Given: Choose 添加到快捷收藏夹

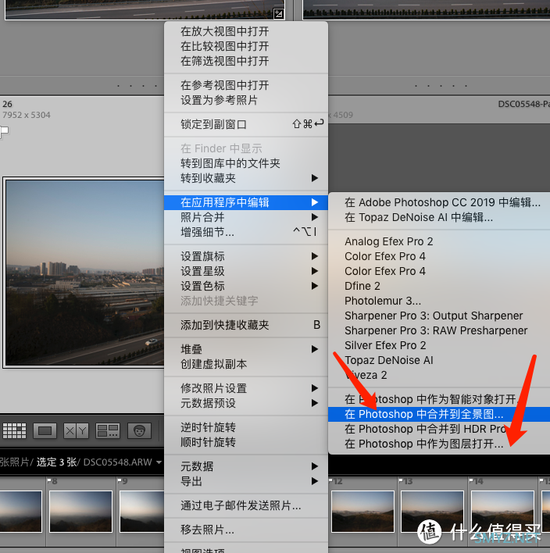Looking at the screenshot, I should point(246,325).
